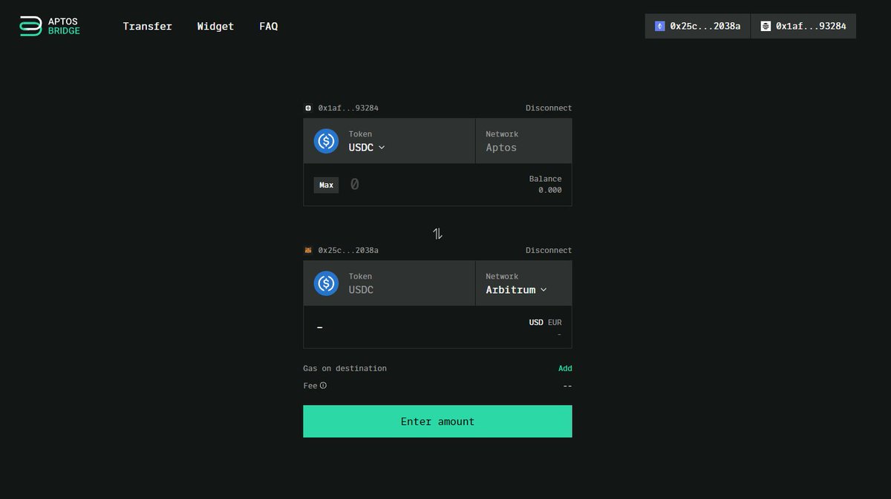Open the Aptos wallet 0x1af...93284 in the header
The height and width of the screenshot is (499, 891).
pos(803,26)
